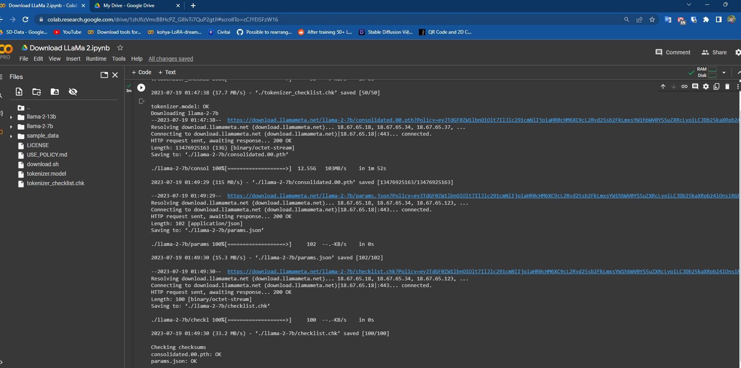Open the Runtime menu

pos(96,59)
